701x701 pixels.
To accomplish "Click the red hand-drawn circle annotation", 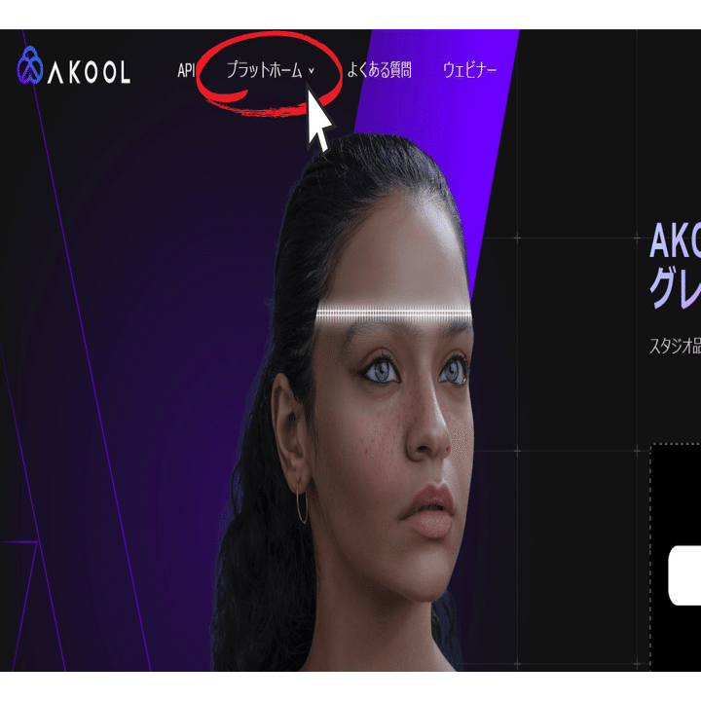I will [x=269, y=74].
